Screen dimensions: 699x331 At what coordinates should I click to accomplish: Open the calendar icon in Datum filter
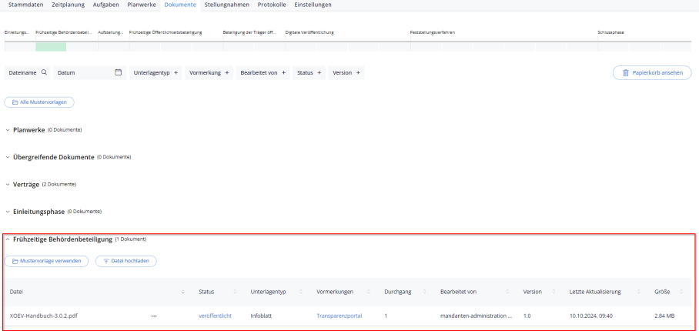pos(119,72)
